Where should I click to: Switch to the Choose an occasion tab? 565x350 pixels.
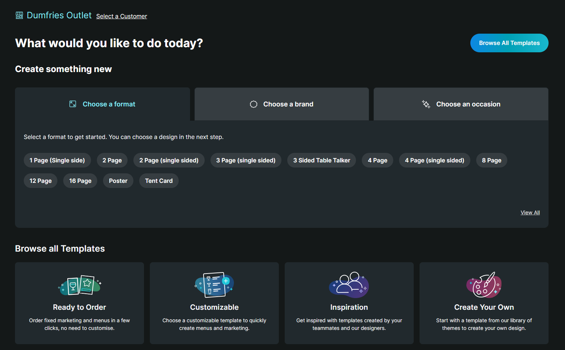[x=461, y=104]
